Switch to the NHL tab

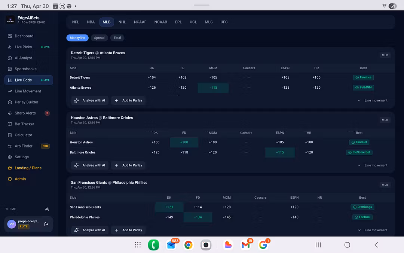pyautogui.click(x=122, y=22)
